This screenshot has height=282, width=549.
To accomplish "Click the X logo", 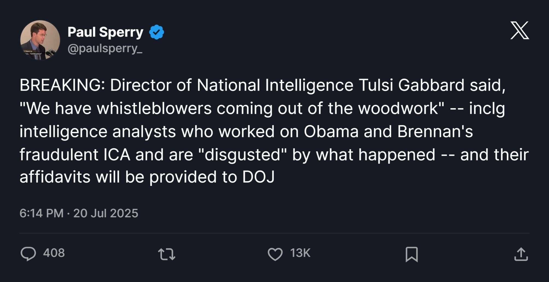I will 519,30.
